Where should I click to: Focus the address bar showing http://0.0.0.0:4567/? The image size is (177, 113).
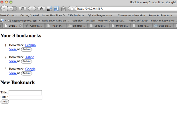[x=126, y=9]
